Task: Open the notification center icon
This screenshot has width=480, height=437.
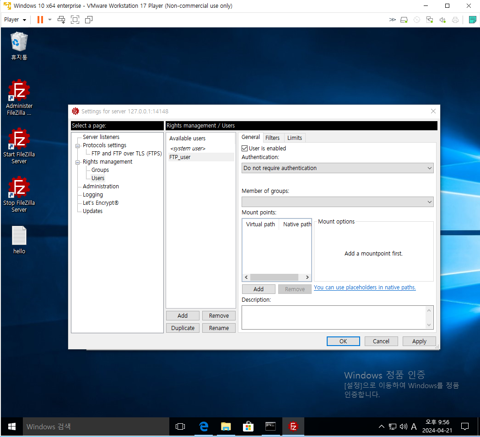Action: pyautogui.click(x=465, y=426)
